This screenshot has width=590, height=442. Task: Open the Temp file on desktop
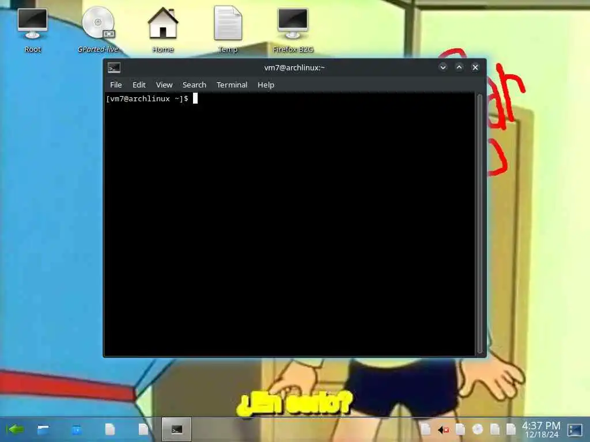pos(228,30)
